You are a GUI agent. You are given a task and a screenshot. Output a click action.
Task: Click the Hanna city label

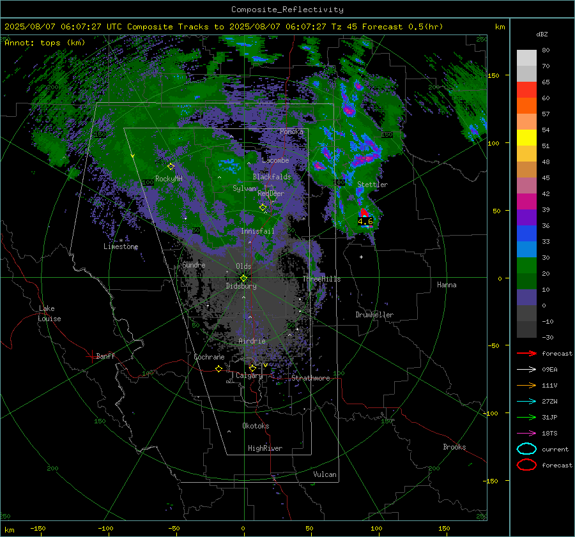[x=447, y=285]
